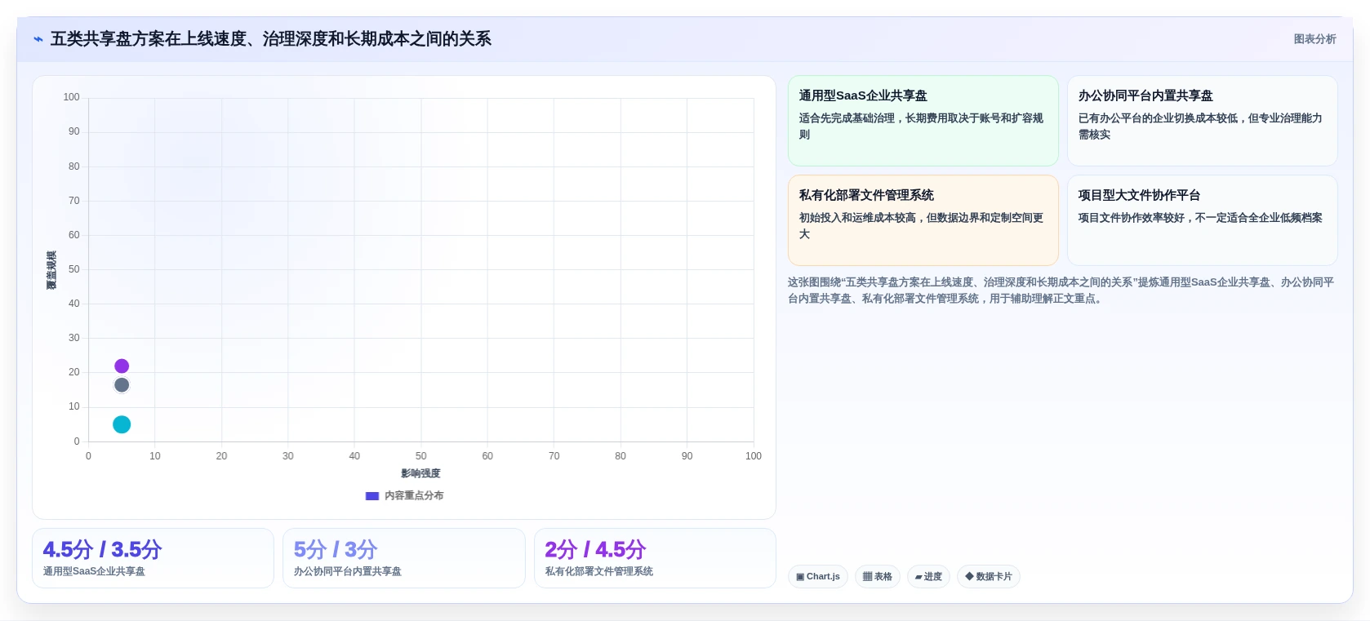
Task: Click the 影响强度 x-axis title
Action: tap(420, 473)
